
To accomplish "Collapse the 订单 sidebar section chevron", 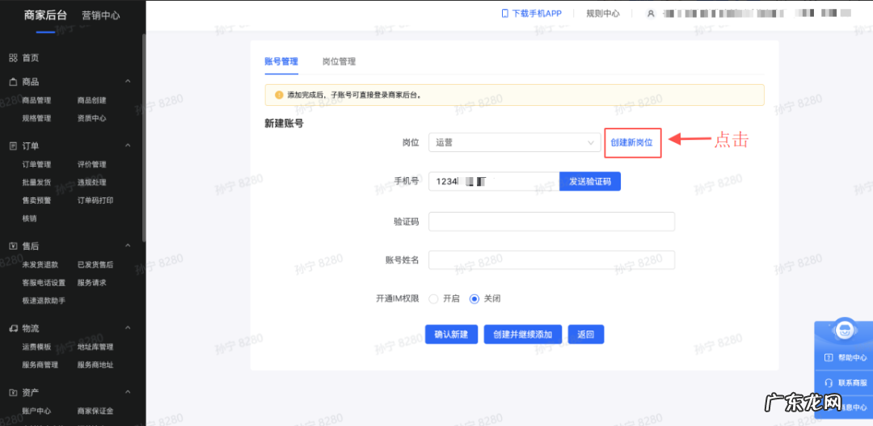I will 128,146.
